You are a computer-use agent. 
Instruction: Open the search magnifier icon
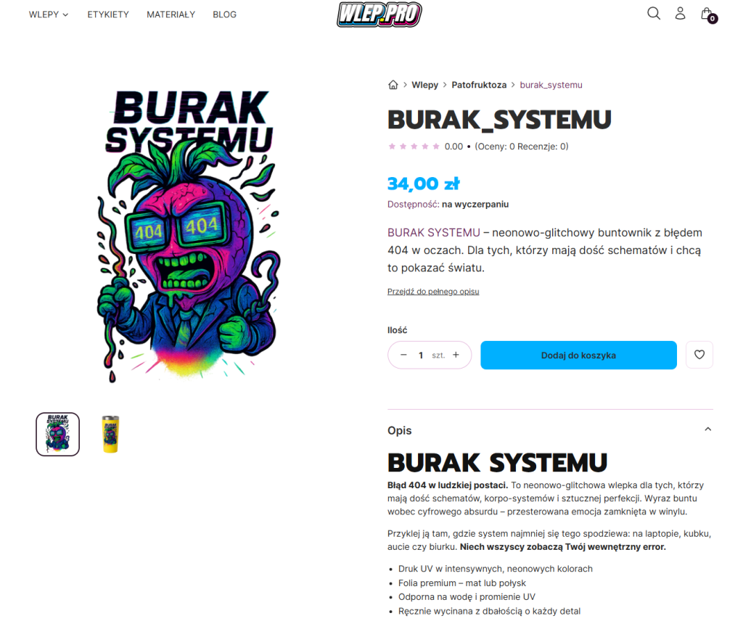tap(654, 13)
